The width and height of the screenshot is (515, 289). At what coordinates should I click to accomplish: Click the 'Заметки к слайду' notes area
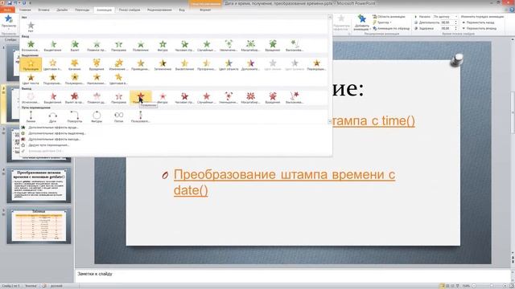coord(293,275)
